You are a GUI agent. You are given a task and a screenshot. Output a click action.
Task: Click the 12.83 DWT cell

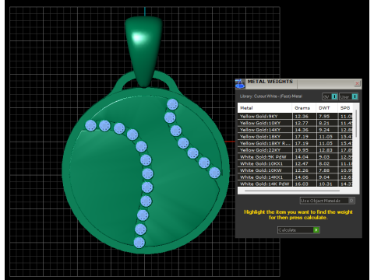pyautogui.click(x=327, y=150)
